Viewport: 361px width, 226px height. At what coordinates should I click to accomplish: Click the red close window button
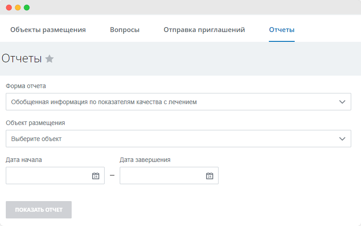pos(9,8)
